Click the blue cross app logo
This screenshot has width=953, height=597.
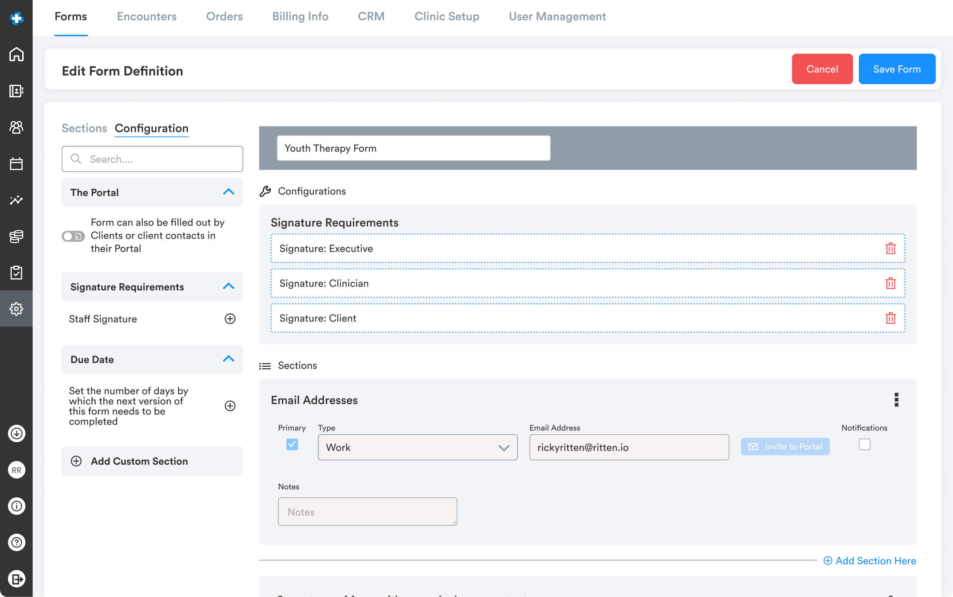(x=16, y=18)
